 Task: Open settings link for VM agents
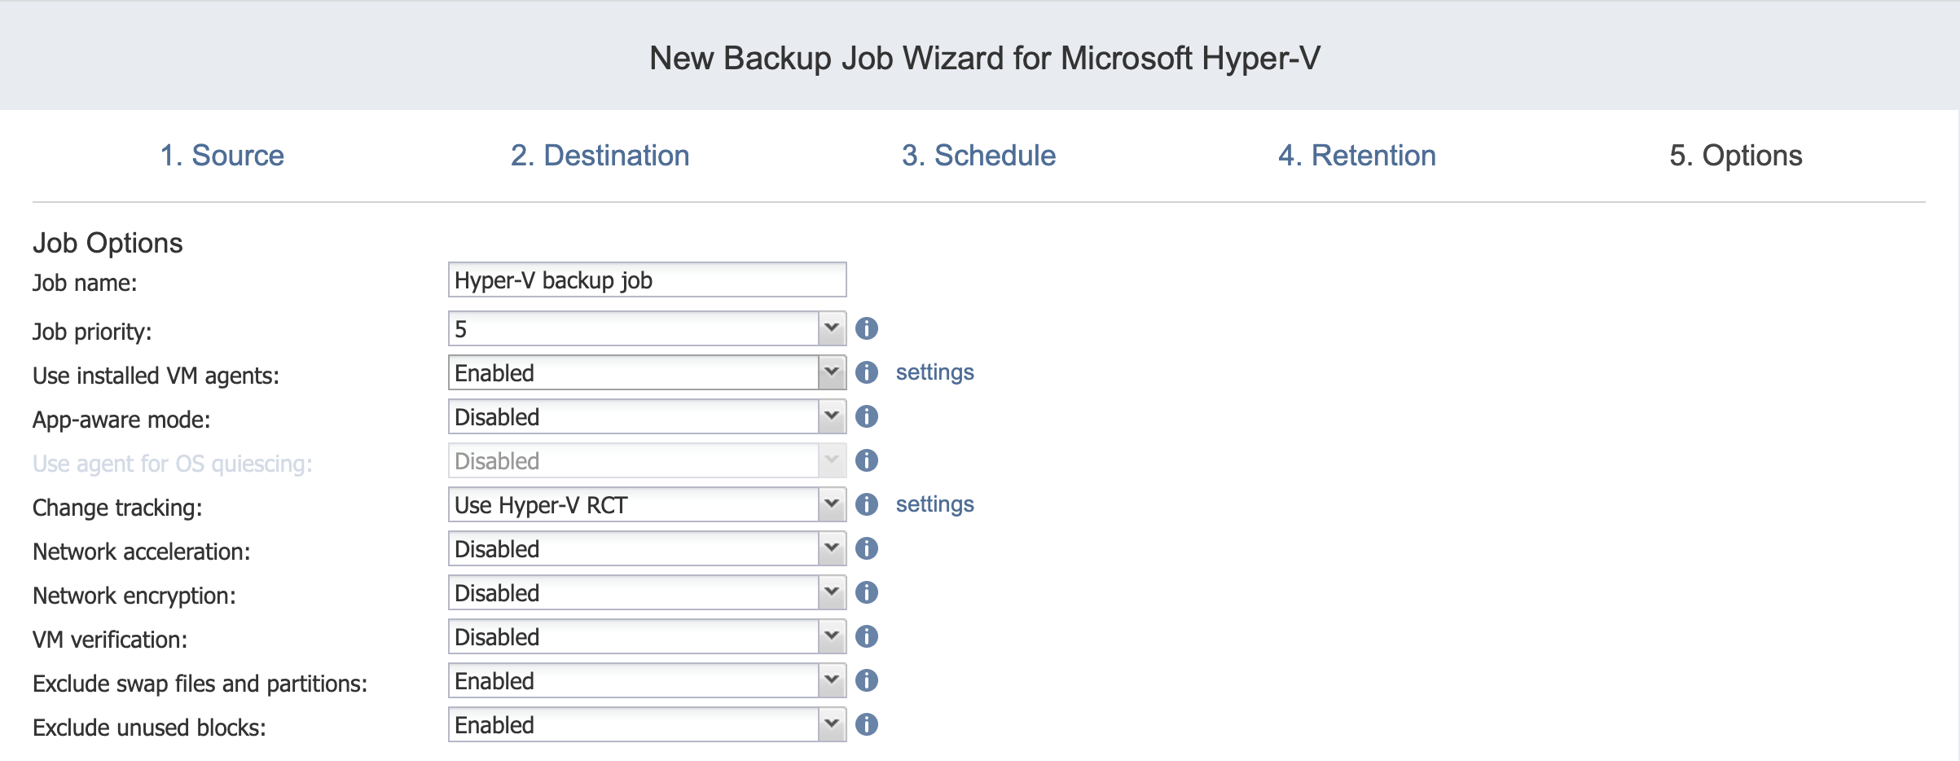(x=935, y=372)
